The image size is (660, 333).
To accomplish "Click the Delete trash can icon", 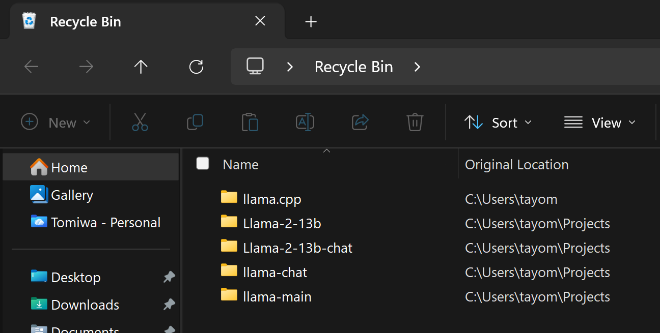I will click(415, 123).
